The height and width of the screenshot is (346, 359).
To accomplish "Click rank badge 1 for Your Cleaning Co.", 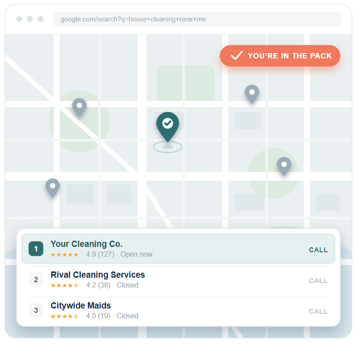I will pyautogui.click(x=36, y=249).
